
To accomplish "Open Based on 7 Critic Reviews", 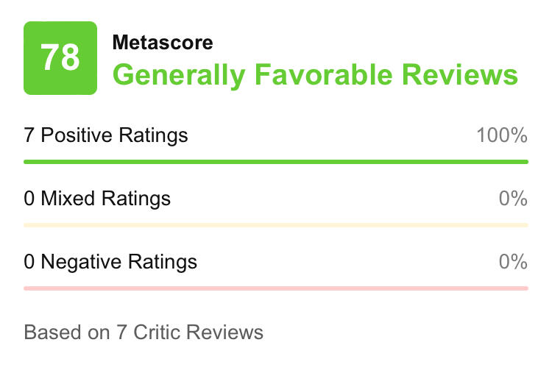I will (x=144, y=332).
